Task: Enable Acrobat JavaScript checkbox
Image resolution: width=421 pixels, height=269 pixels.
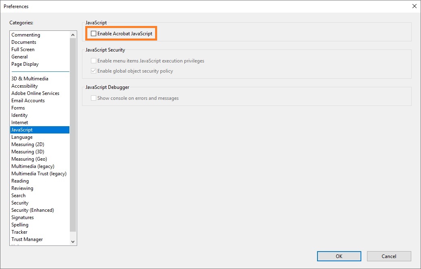Action: point(93,34)
